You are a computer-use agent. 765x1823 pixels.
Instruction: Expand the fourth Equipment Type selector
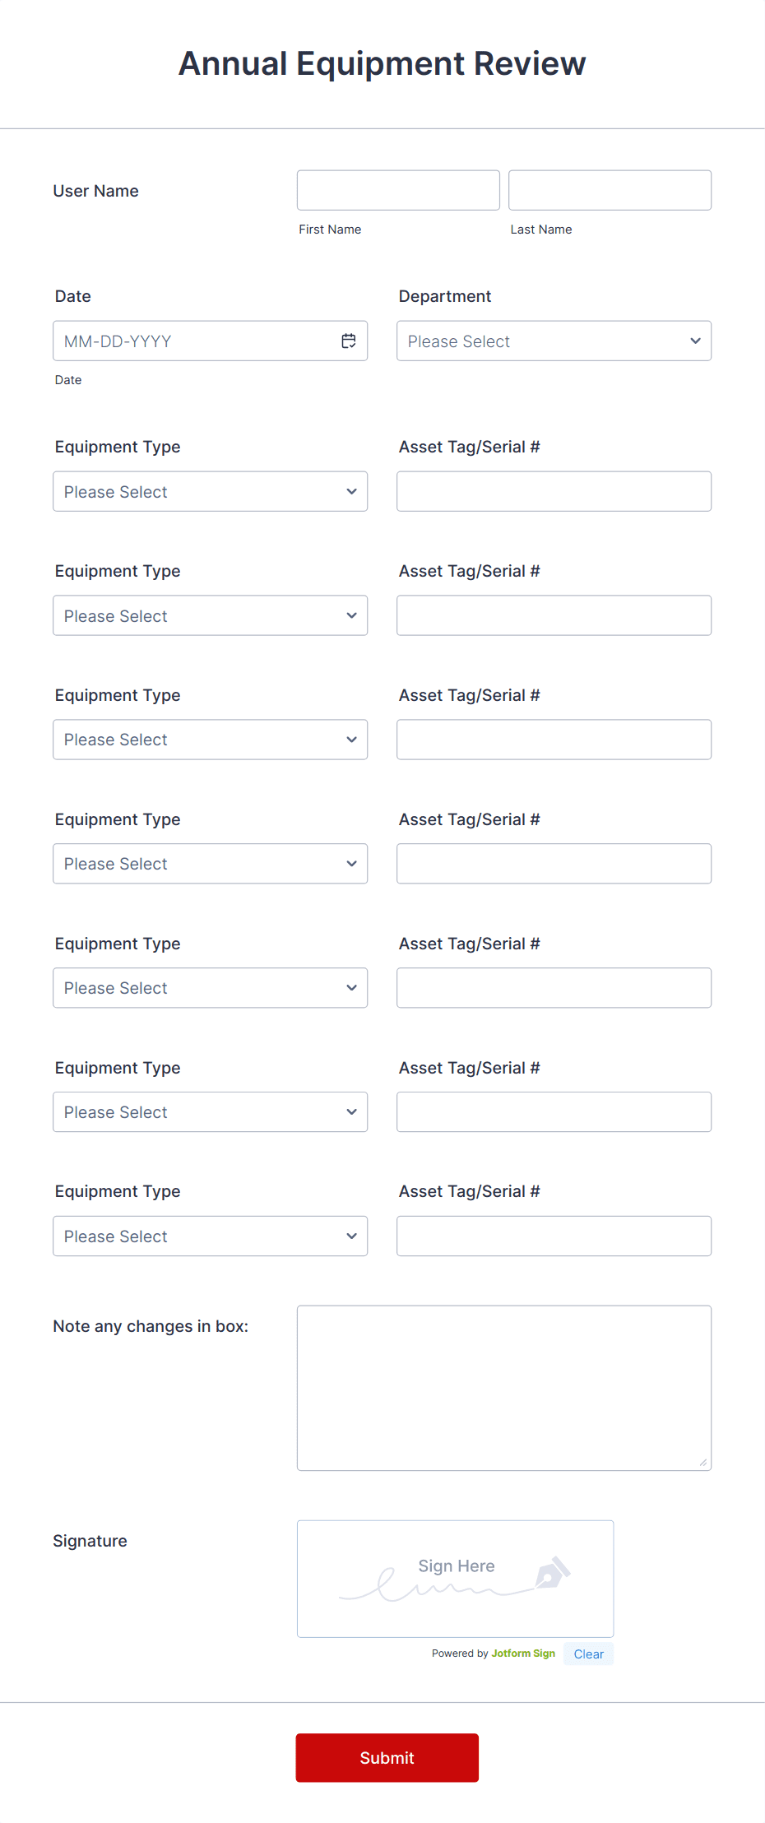coord(210,863)
